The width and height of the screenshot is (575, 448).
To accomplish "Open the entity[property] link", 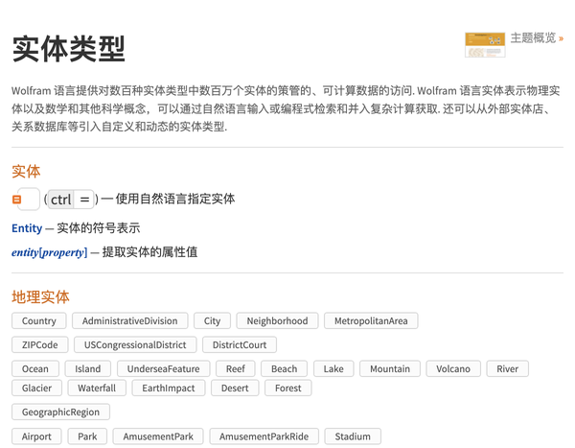I will (50, 252).
